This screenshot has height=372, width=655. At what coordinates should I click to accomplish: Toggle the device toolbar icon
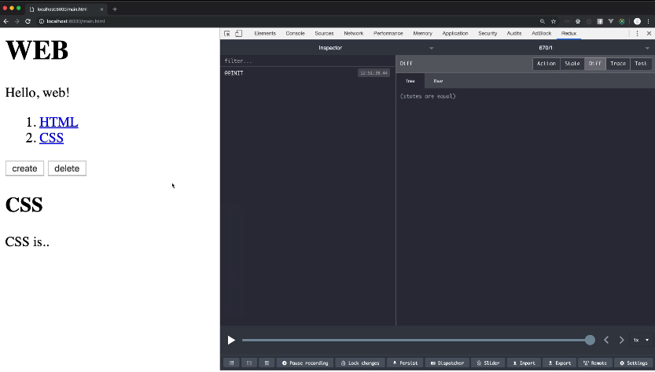[238, 34]
